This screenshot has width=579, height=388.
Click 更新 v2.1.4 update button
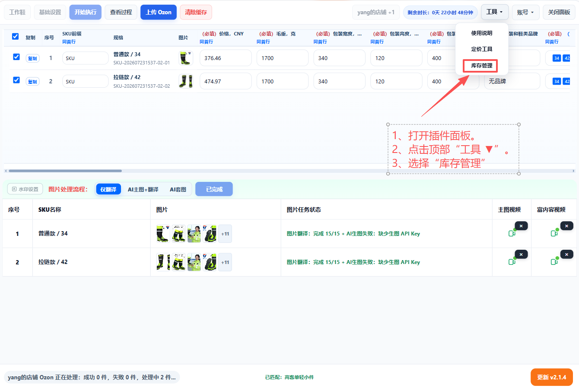coord(552,377)
